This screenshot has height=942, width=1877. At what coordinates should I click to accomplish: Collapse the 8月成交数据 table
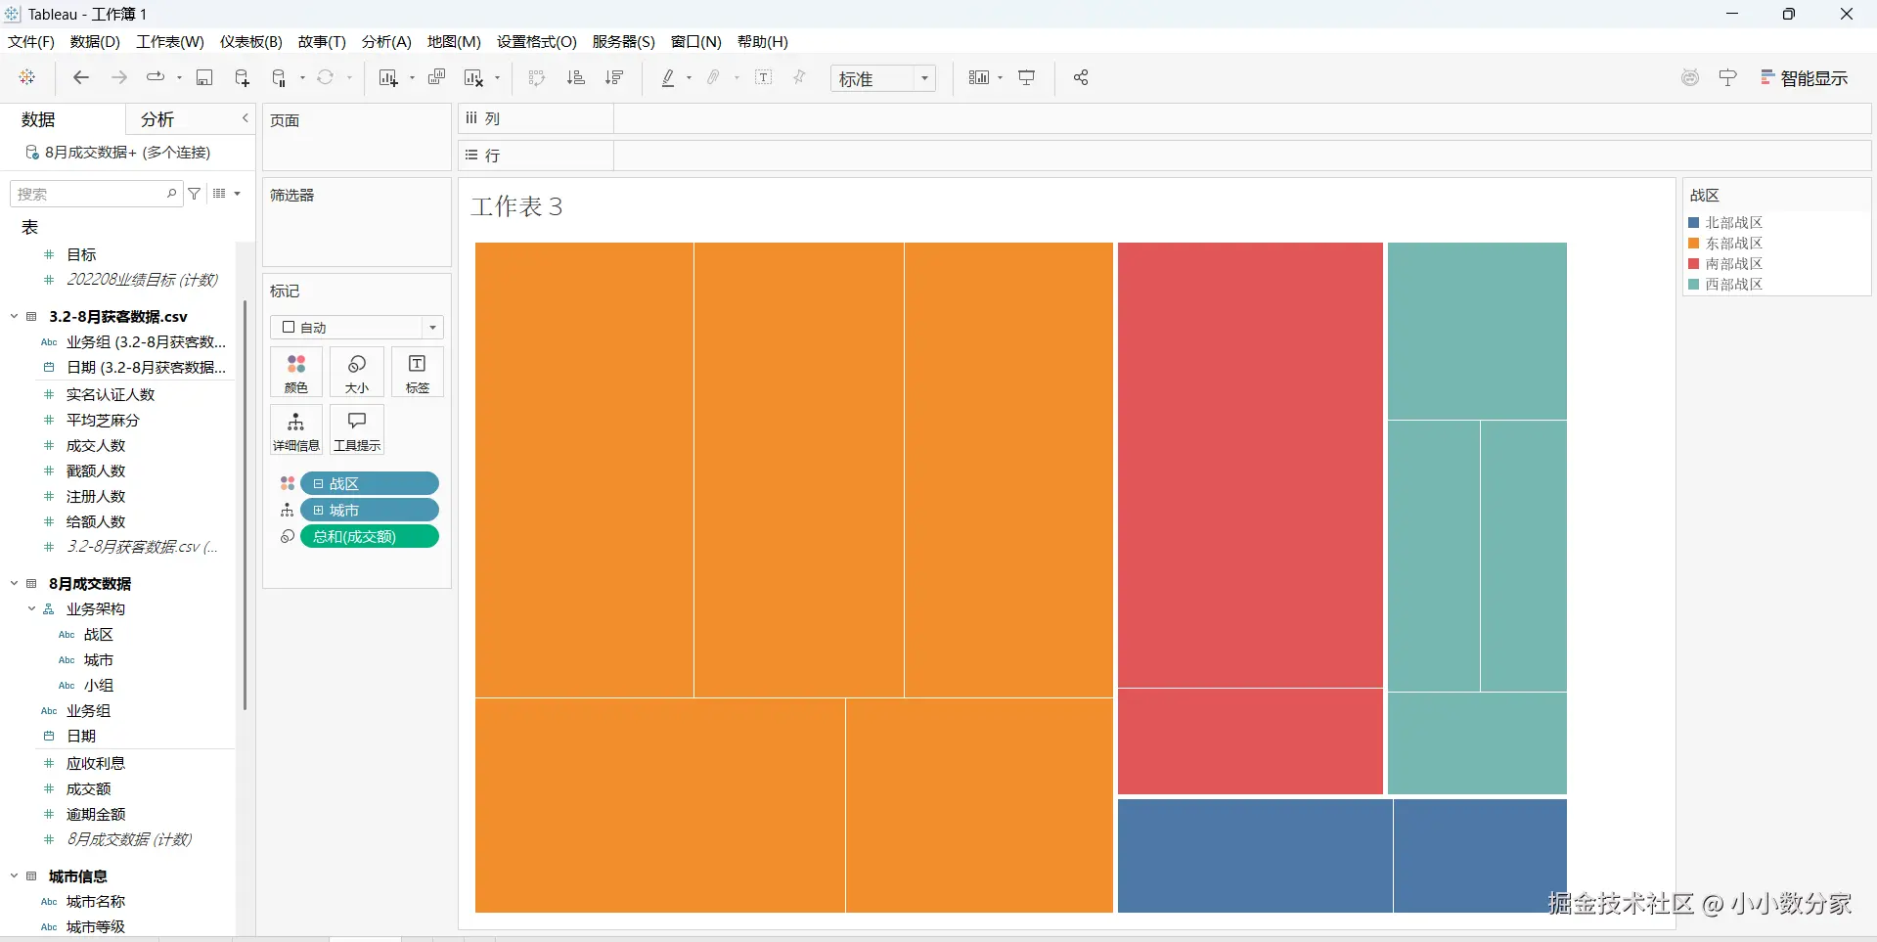[x=15, y=584]
